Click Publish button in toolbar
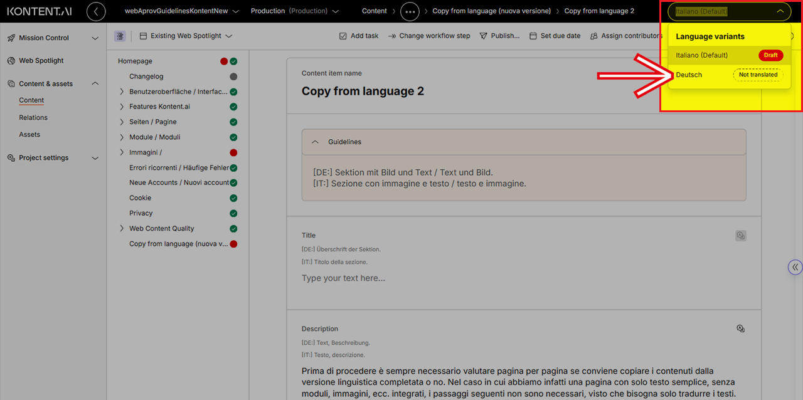803x400 pixels. point(500,36)
